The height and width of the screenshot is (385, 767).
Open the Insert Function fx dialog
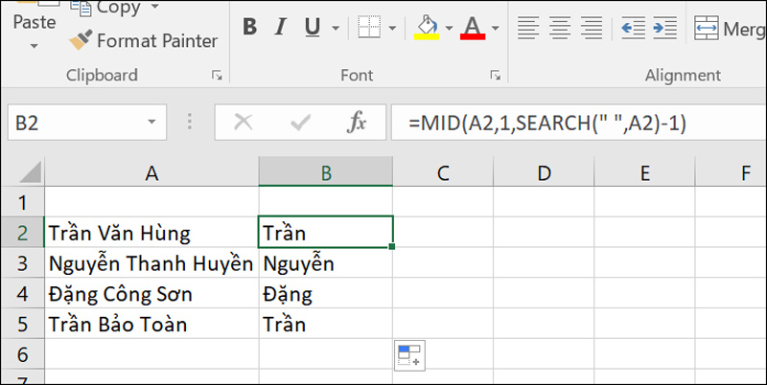(357, 123)
